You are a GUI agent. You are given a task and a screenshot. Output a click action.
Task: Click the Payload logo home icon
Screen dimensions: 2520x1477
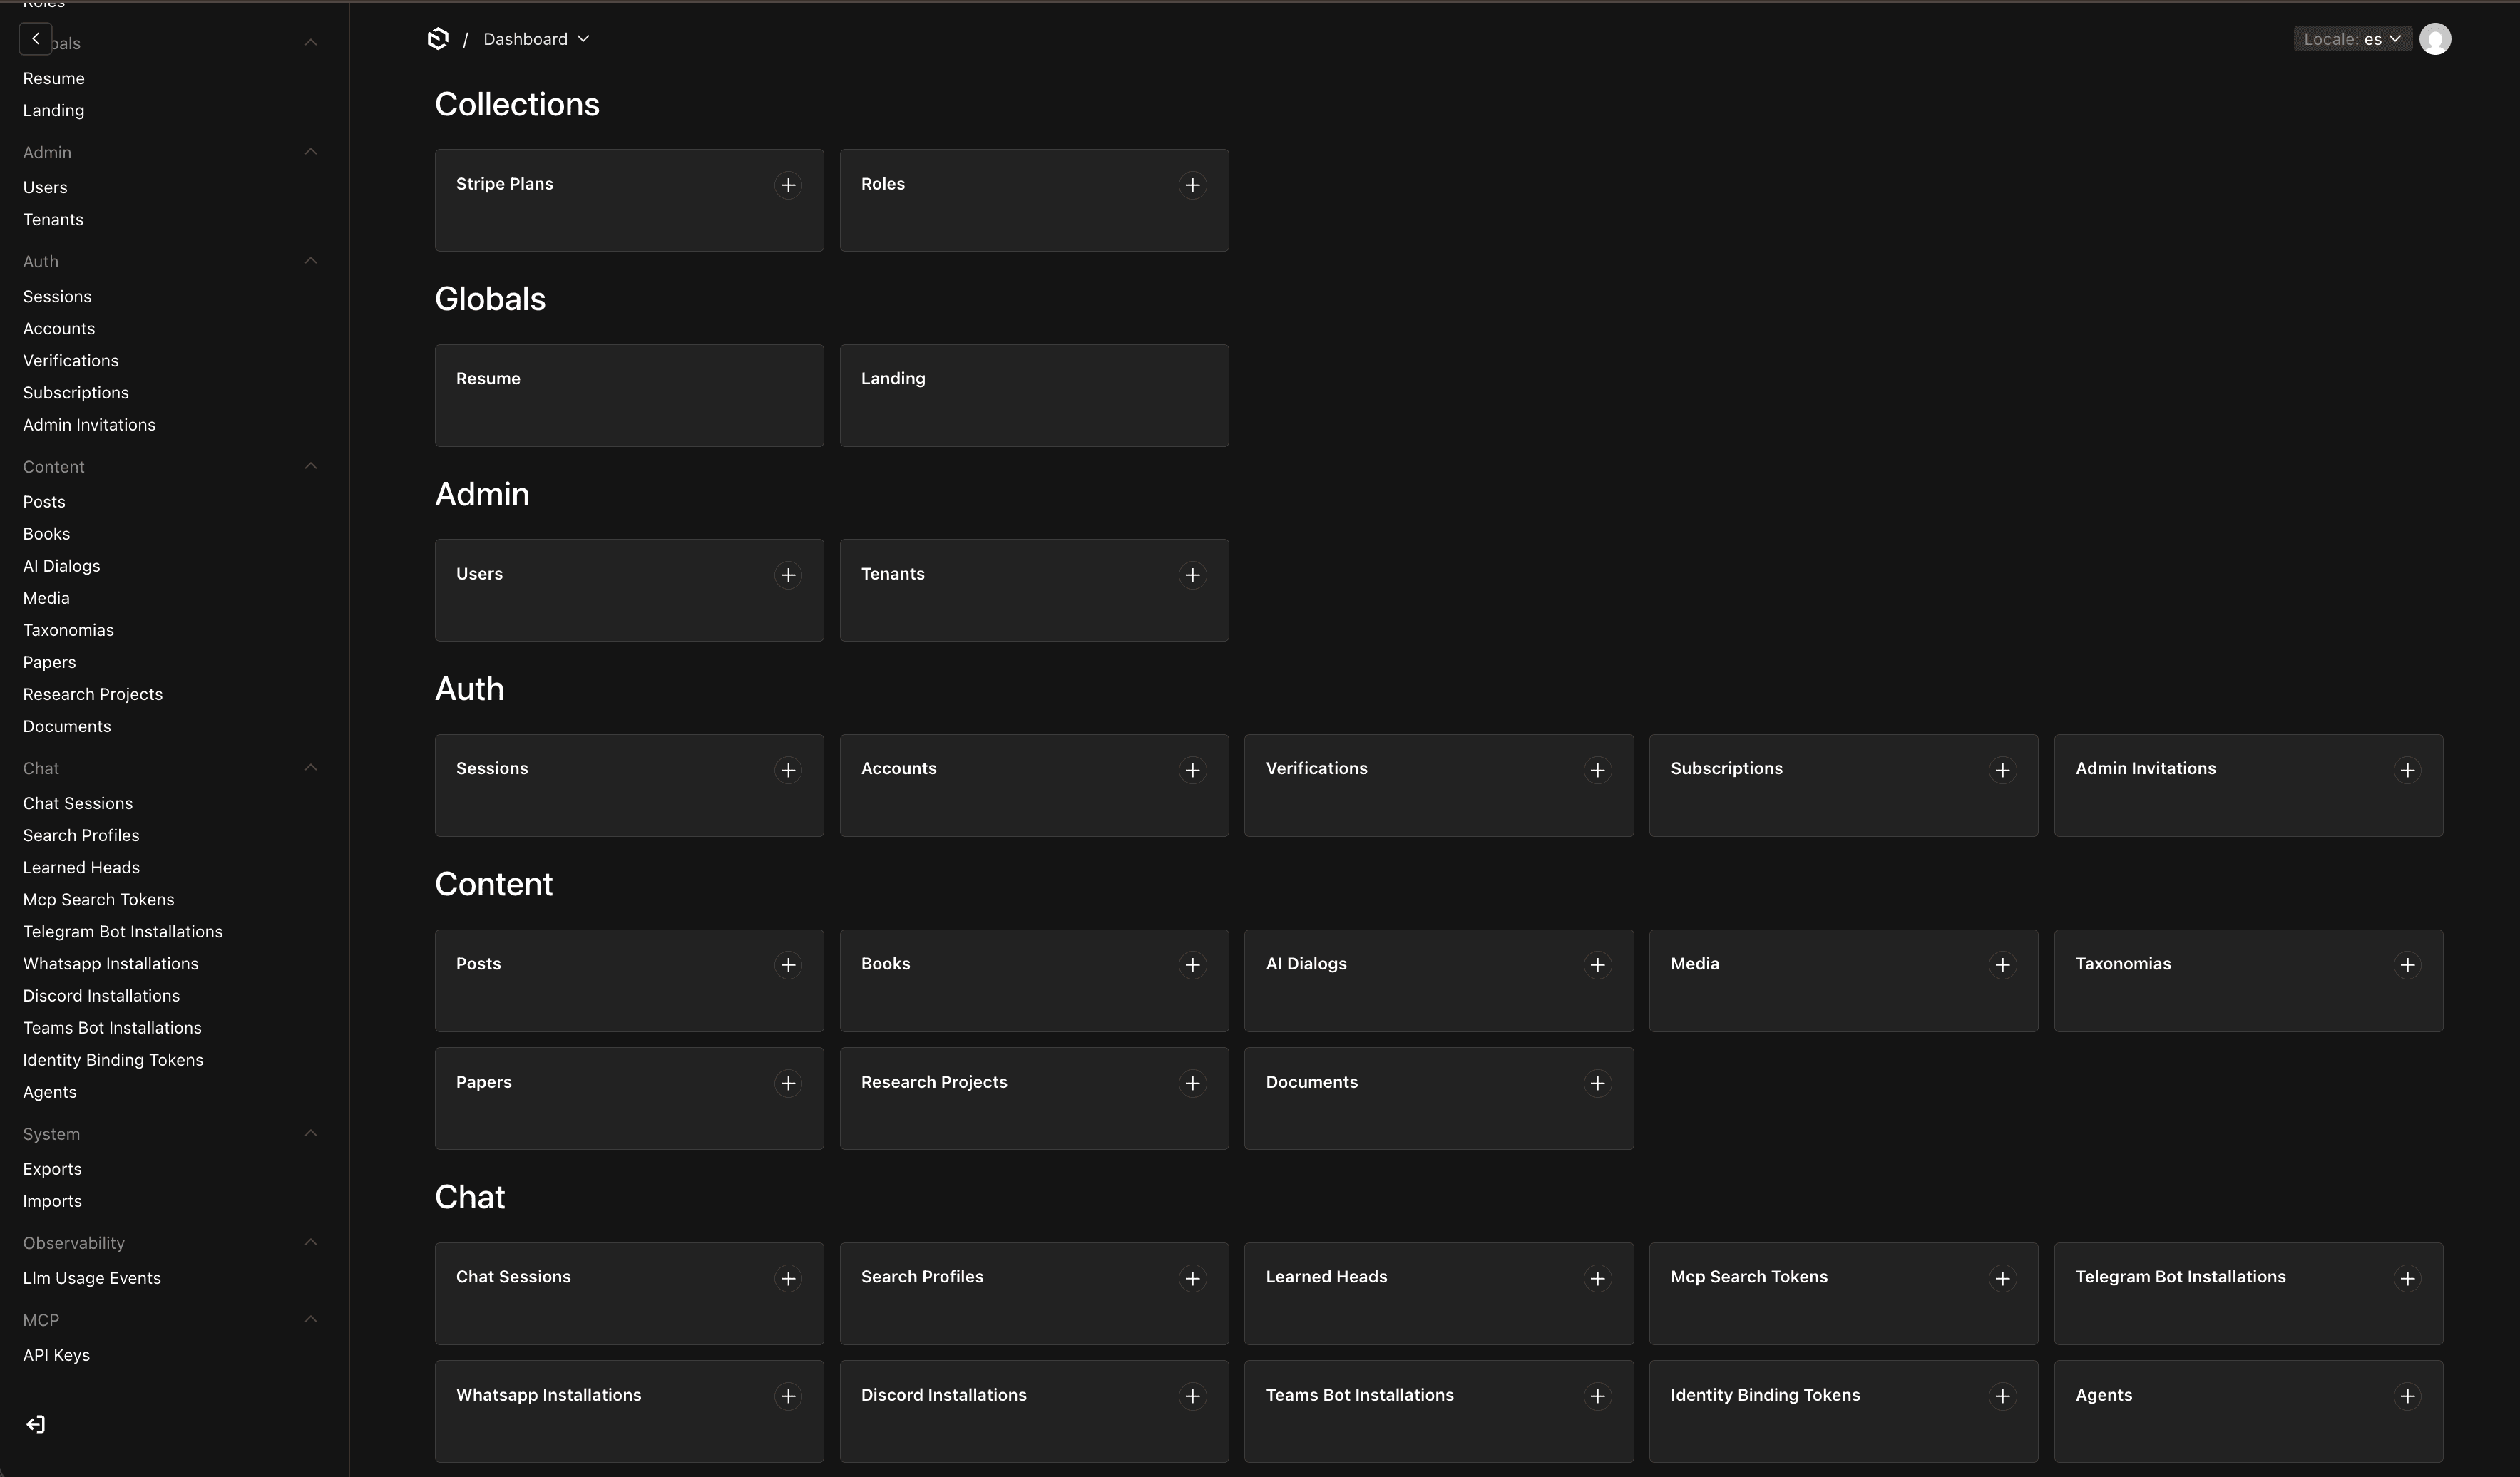pyautogui.click(x=438, y=39)
